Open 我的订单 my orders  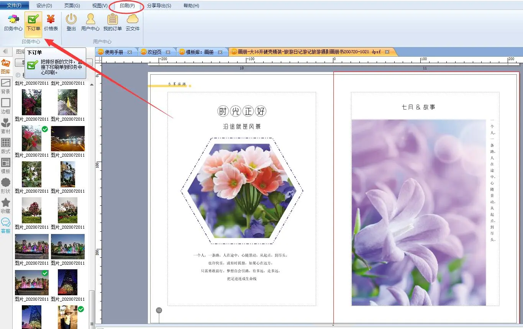click(112, 23)
